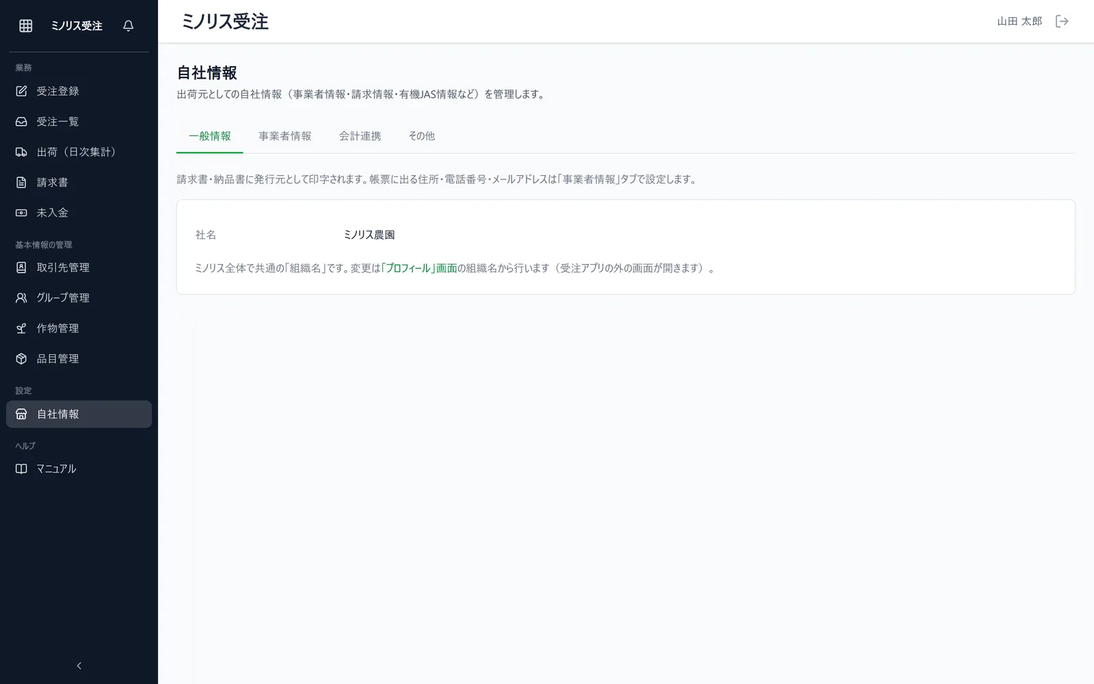Switch to the 事業者情報 tab
This screenshot has height=684, width=1094.
click(285, 136)
